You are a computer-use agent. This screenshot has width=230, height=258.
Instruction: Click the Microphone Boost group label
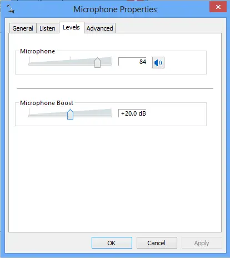point(47,103)
